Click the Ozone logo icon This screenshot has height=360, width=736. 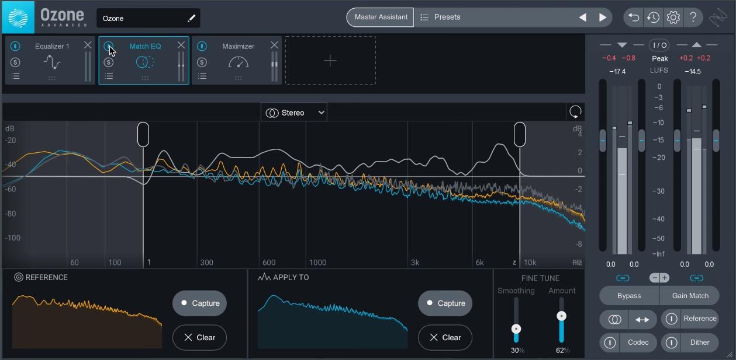pos(18,17)
